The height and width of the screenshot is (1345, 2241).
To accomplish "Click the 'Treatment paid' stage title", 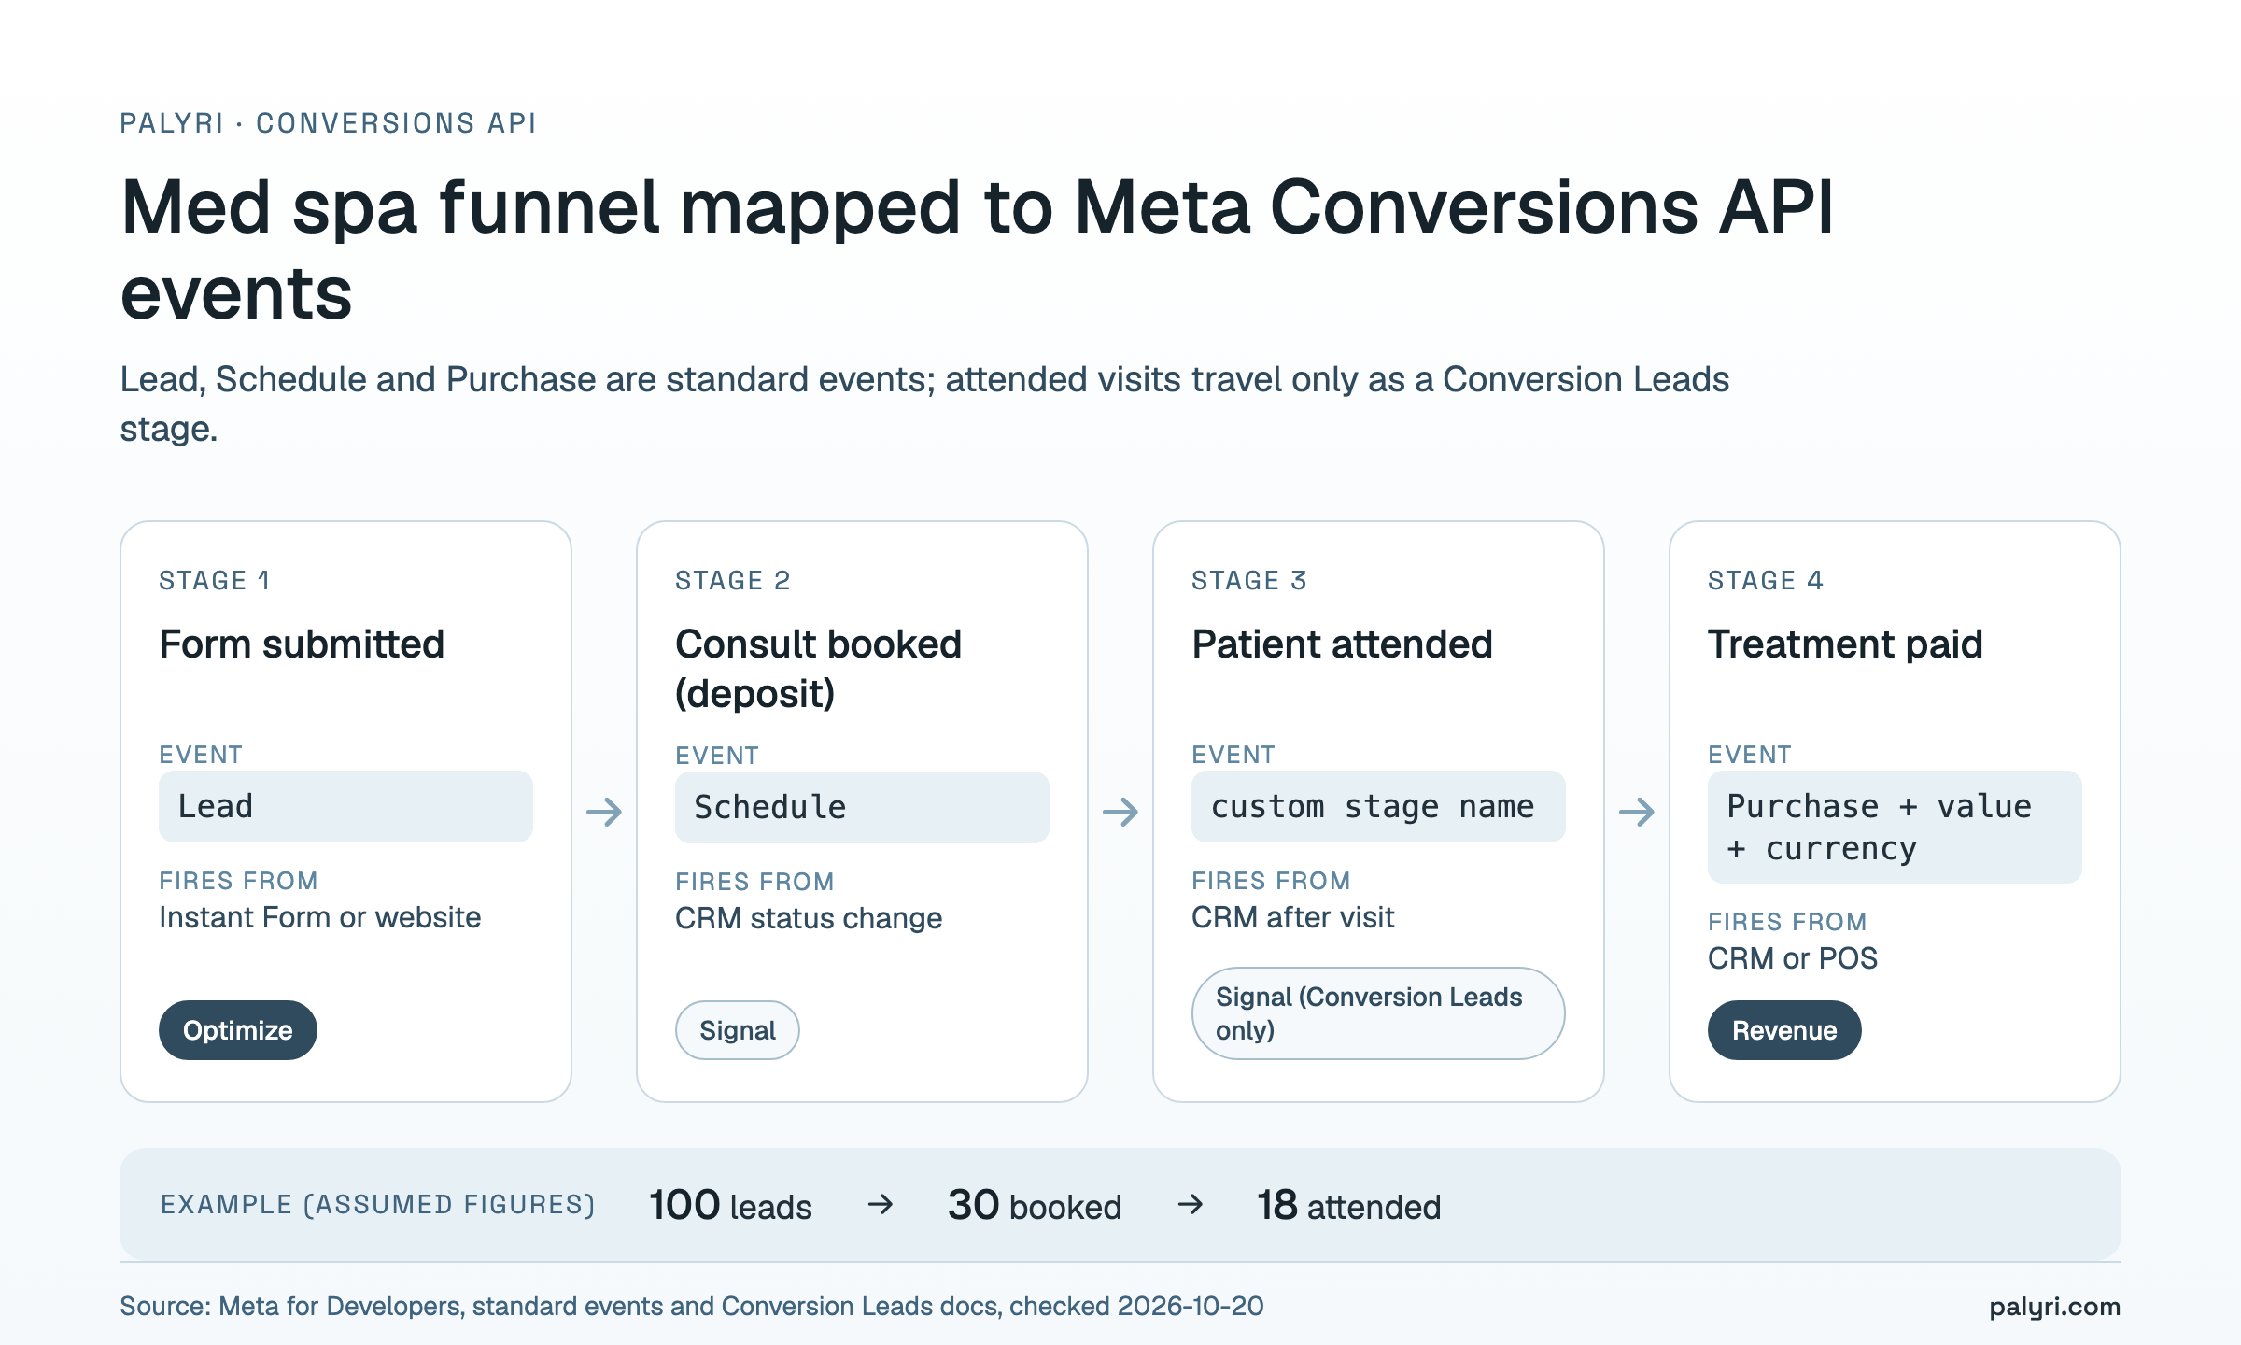I will coord(1845,644).
